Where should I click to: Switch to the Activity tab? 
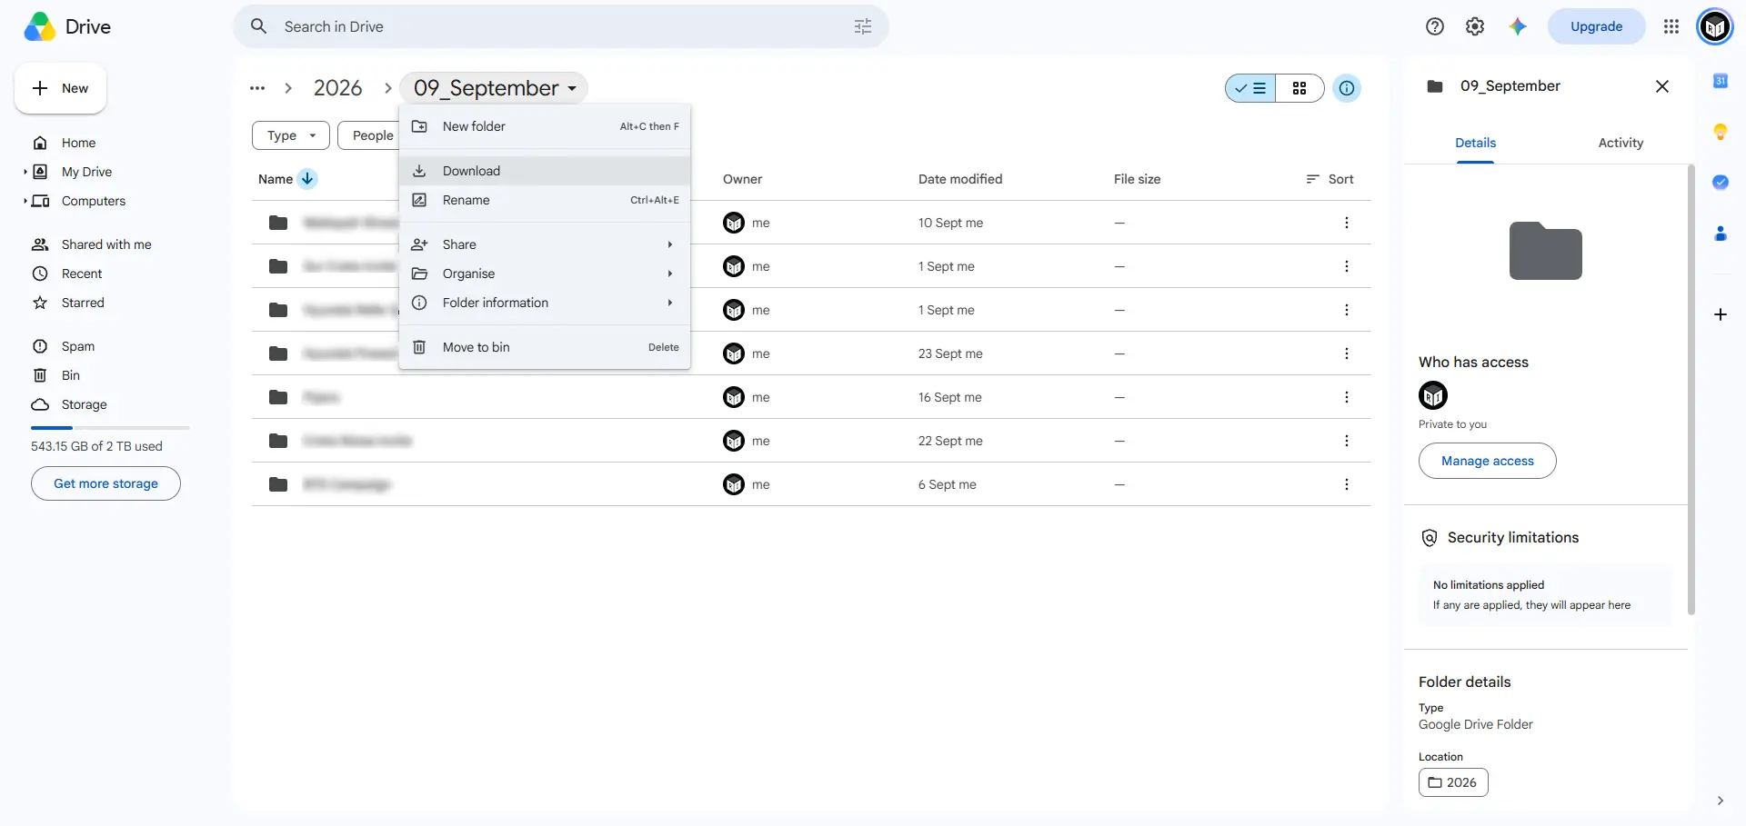(1621, 143)
